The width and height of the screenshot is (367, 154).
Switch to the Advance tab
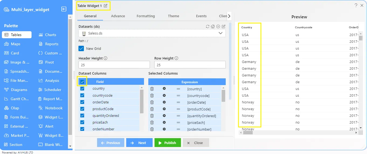118,16
